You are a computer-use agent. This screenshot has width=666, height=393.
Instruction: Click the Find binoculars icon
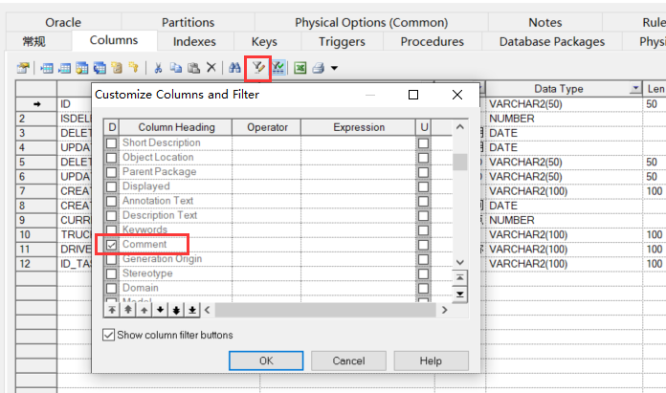coord(234,68)
